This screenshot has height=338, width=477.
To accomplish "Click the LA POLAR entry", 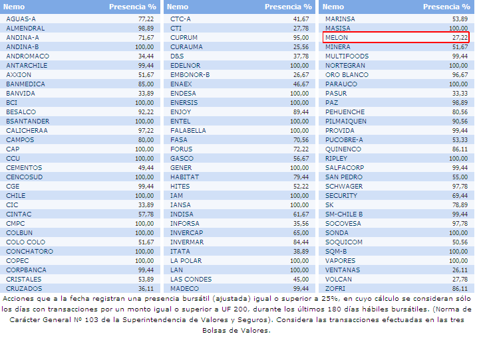I will click(186, 261).
